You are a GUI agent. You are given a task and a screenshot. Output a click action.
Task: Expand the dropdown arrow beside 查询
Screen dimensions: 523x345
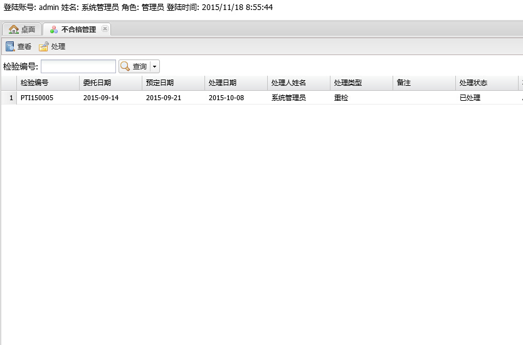click(155, 66)
